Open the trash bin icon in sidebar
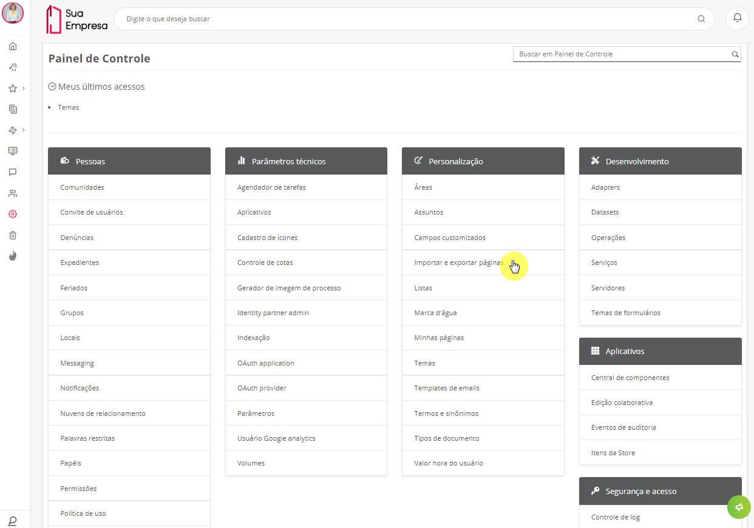 (x=13, y=235)
